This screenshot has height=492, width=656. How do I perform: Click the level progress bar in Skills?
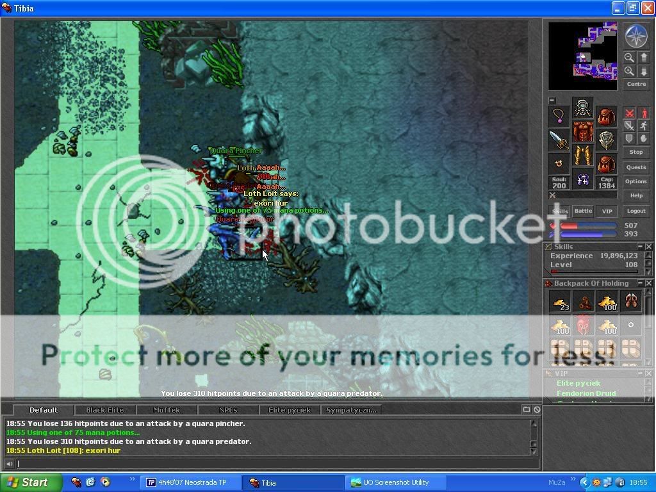click(x=594, y=271)
